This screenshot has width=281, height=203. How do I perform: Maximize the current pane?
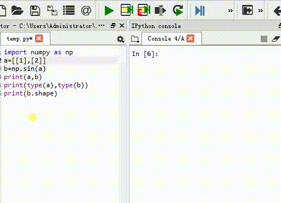click(248, 10)
